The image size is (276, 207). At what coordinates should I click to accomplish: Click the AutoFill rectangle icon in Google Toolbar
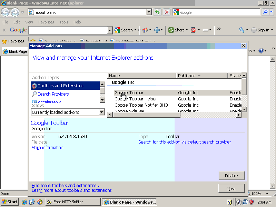pos(206,30)
